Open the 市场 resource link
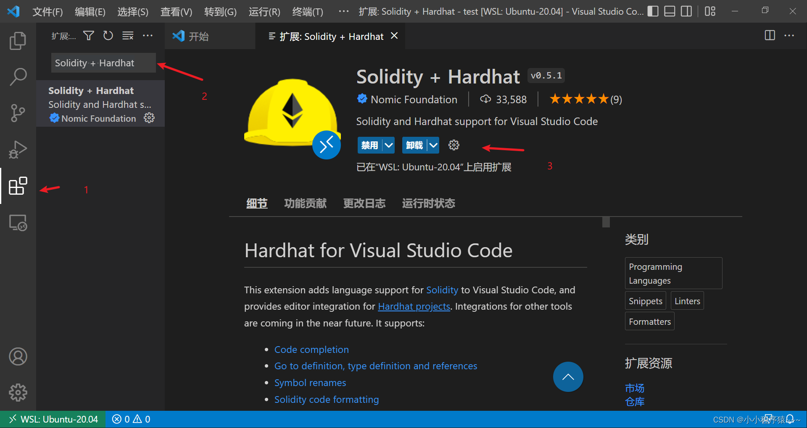 click(x=635, y=388)
